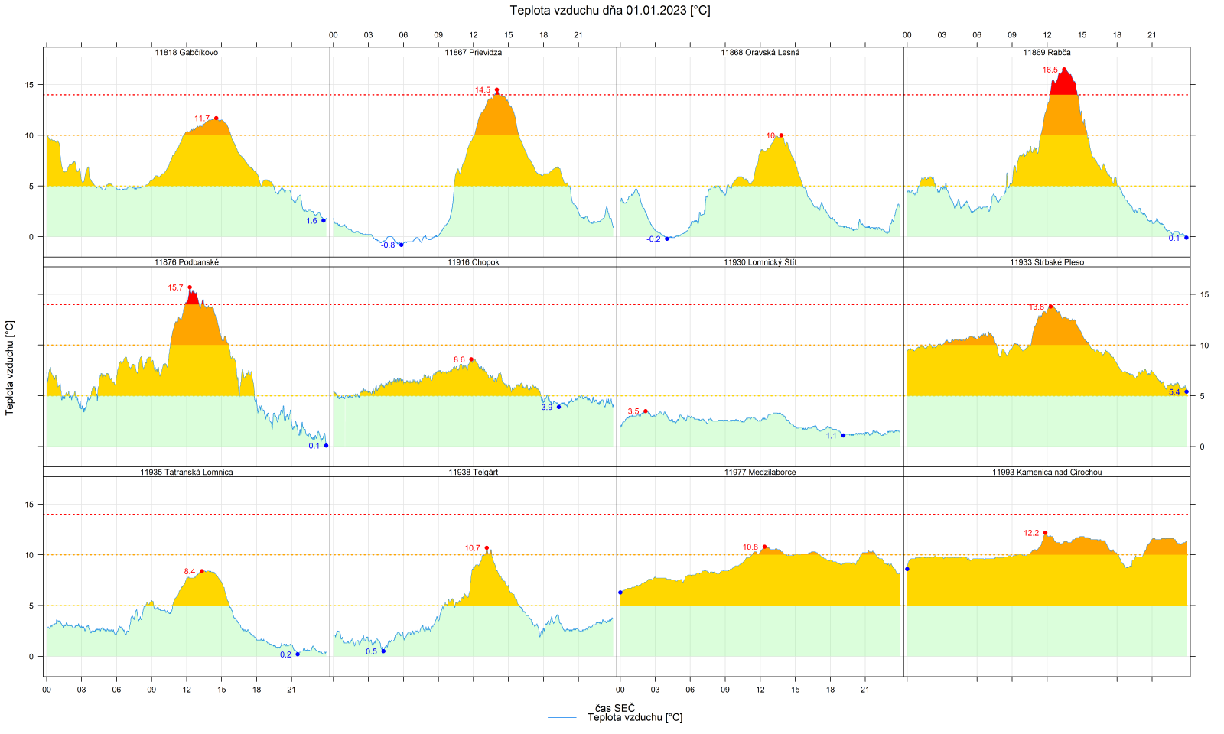The image size is (1224, 734).
Task: Click the red 15.7 peak point in Podbanské
Action: [x=190, y=287]
